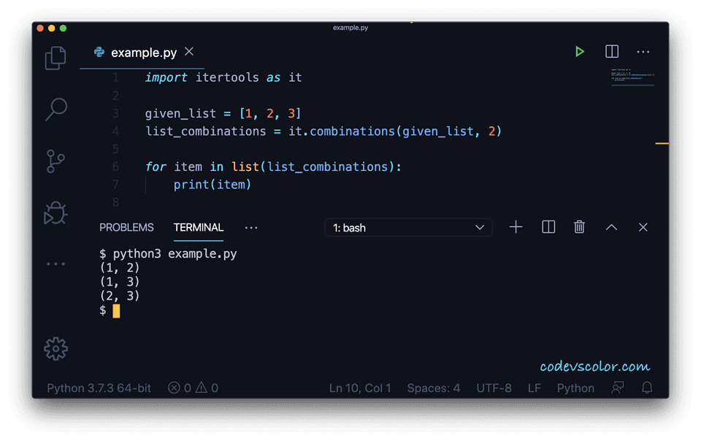Open the 1: bash terminal dropdown
The width and height of the screenshot is (701, 441).
[407, 227]
